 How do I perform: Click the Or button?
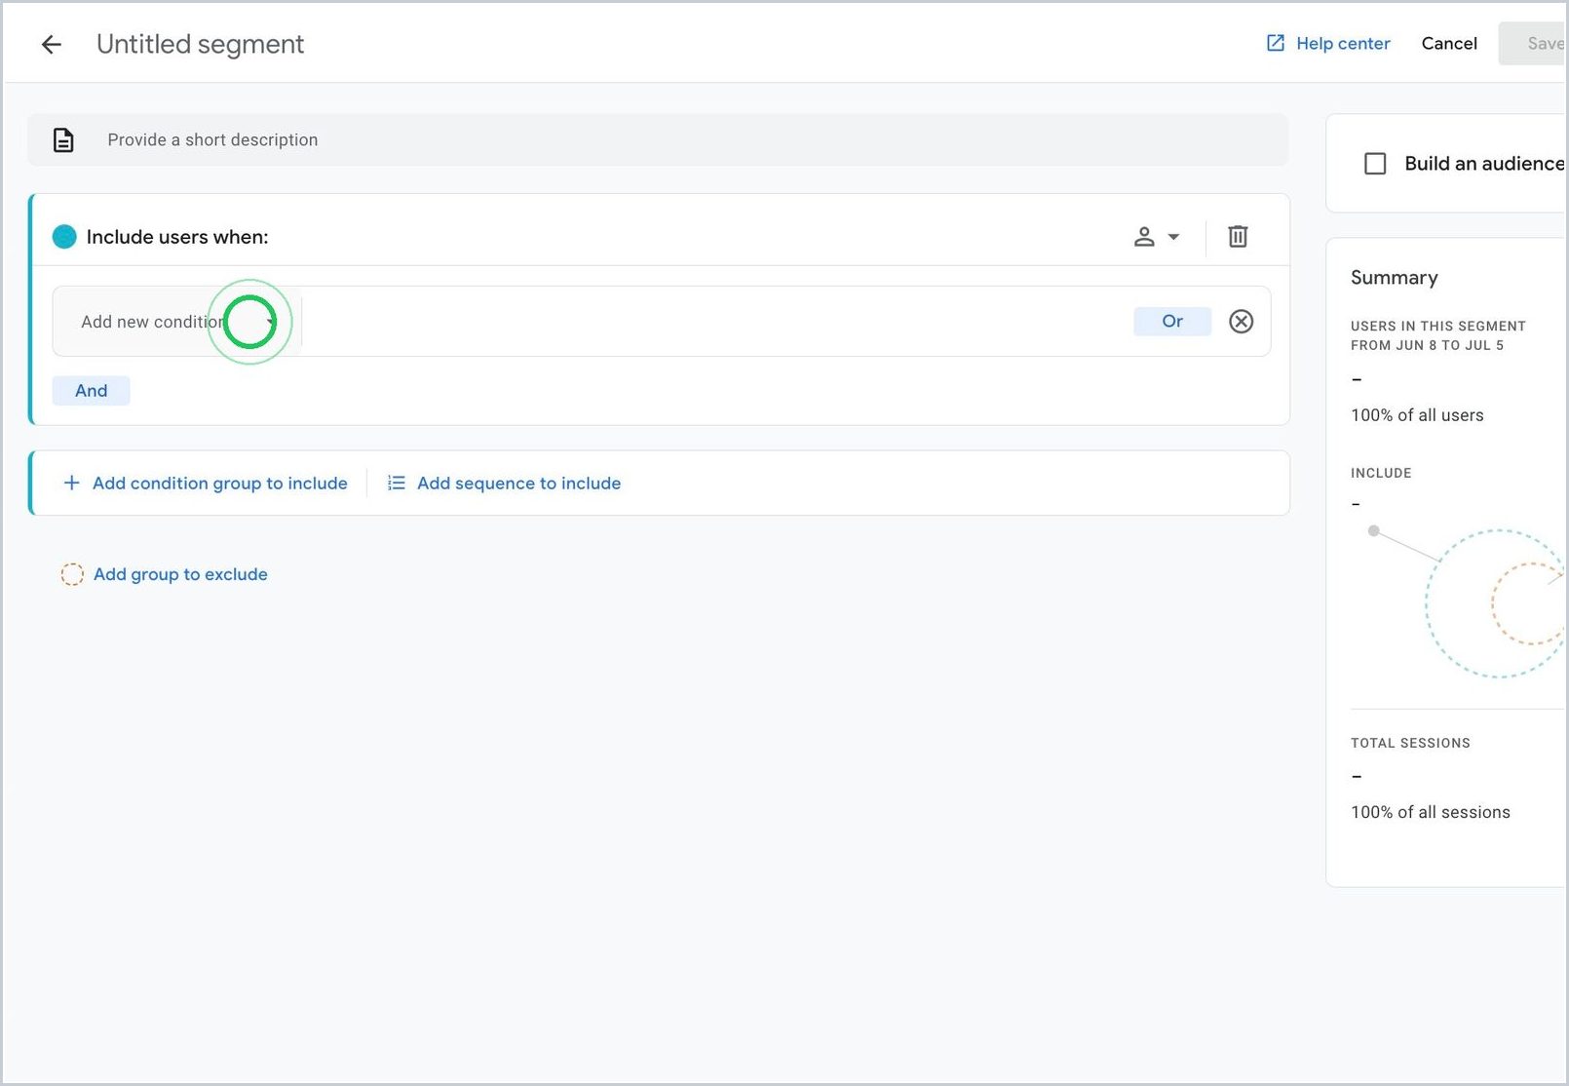[1172, 321]
